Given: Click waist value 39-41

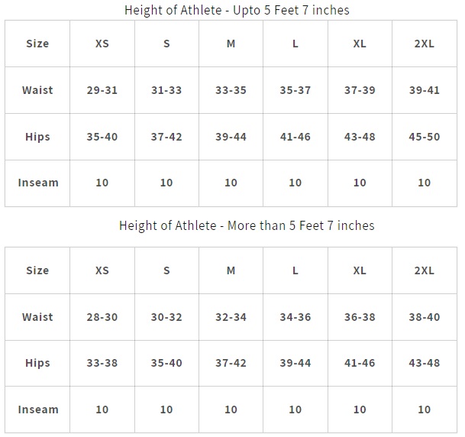Looking at the screenshot, I should coord(424,90).
